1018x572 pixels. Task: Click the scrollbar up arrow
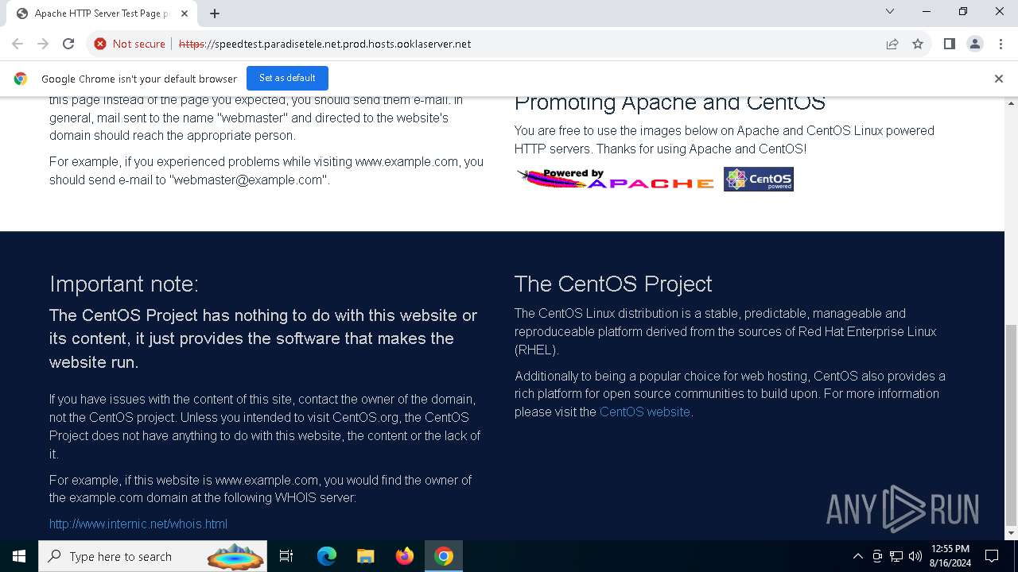point(1012,104)
